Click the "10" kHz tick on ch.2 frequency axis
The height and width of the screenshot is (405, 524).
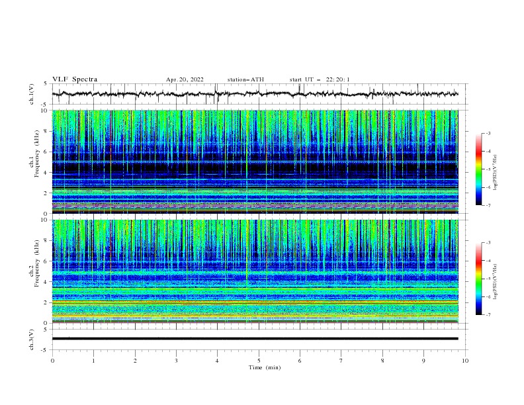click(x=46, y=220)
